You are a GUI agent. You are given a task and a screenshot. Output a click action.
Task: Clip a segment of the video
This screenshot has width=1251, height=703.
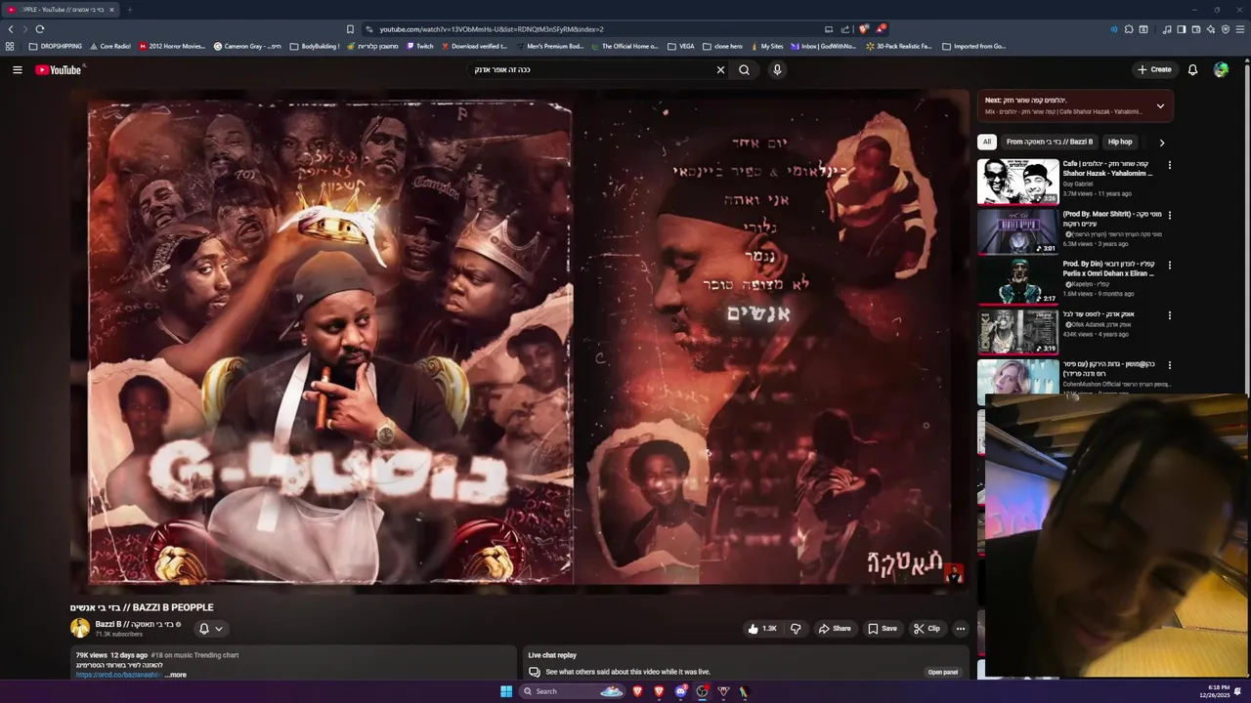[x=927, y=629]
